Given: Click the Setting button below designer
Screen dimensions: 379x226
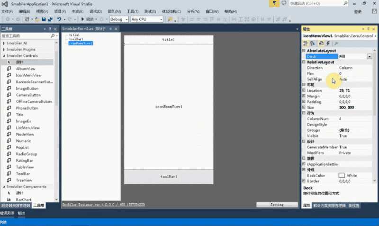Looking at the screenshot, I should [277, 205].
